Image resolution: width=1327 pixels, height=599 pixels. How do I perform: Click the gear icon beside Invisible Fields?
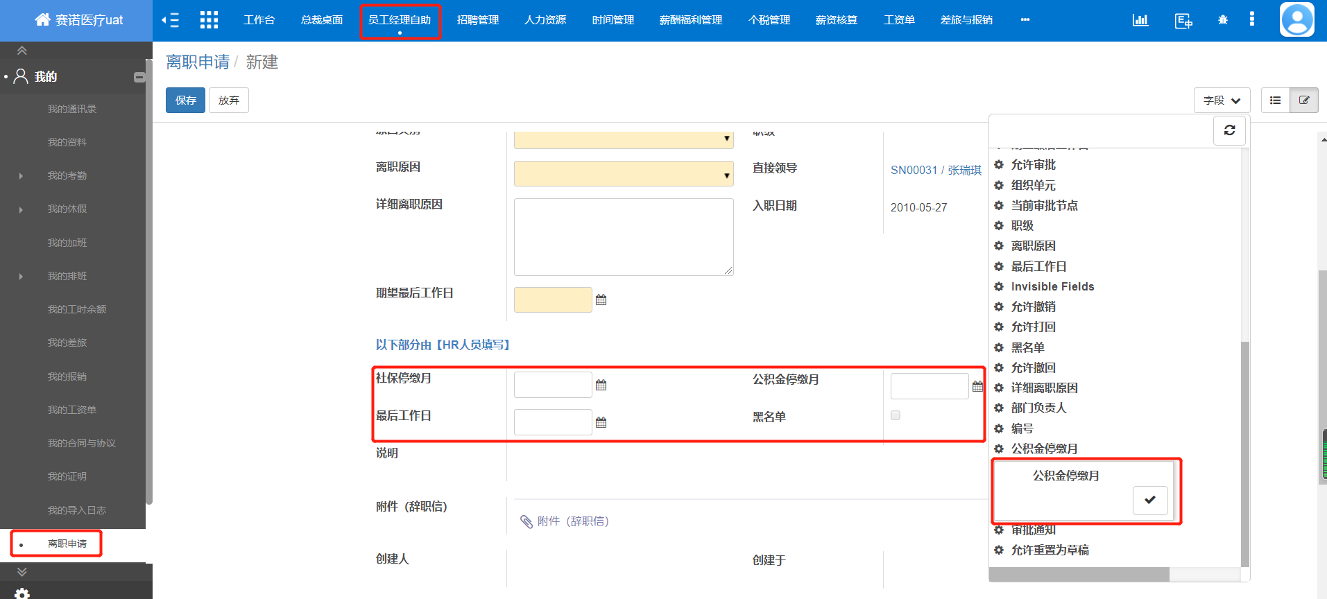click(x=999, y=286)
